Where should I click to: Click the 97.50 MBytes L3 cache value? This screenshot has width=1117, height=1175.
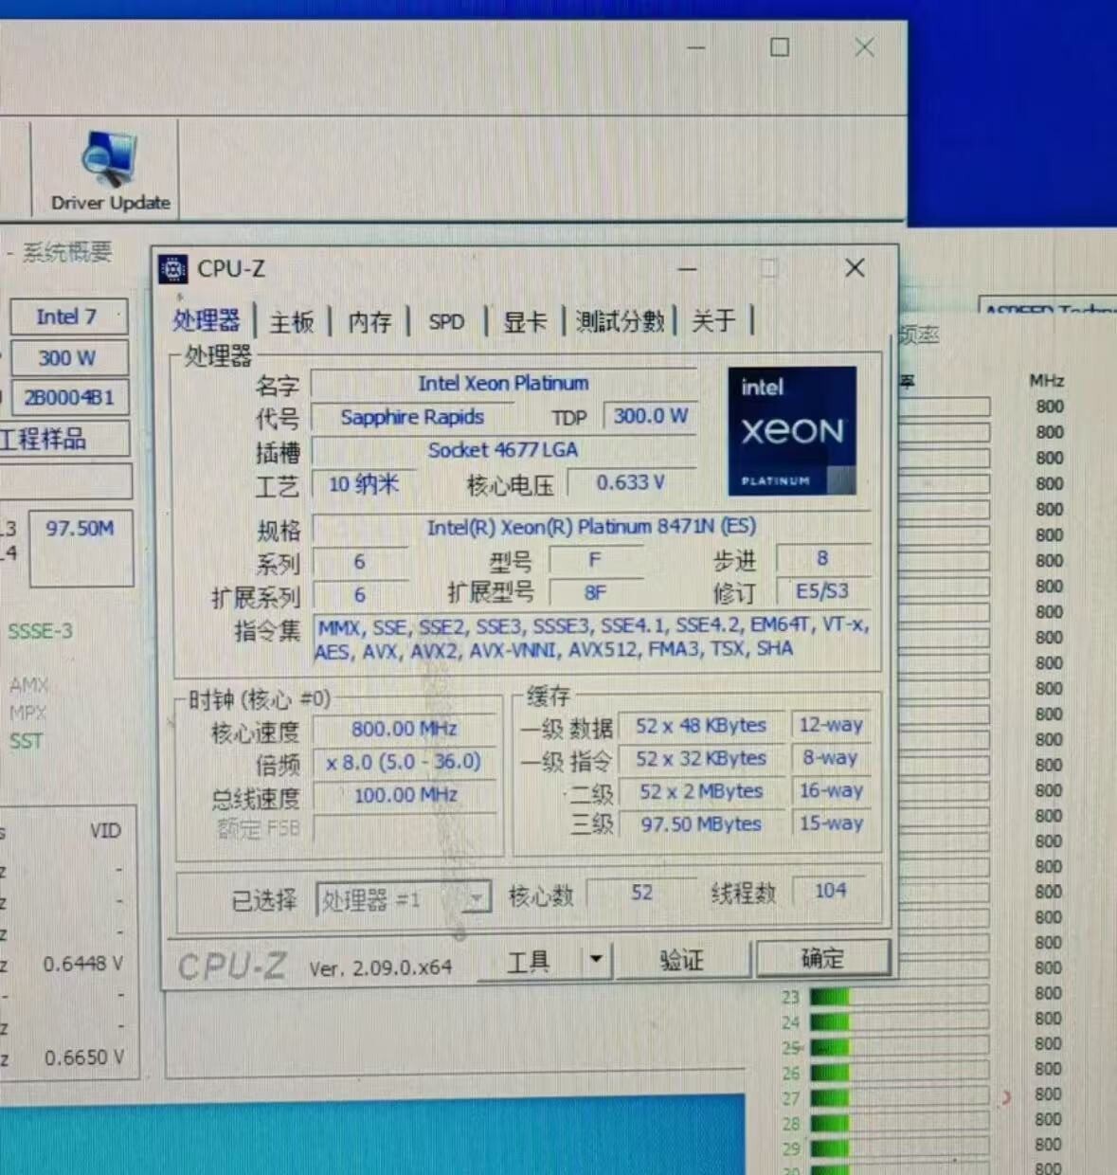tap(701, 824)
